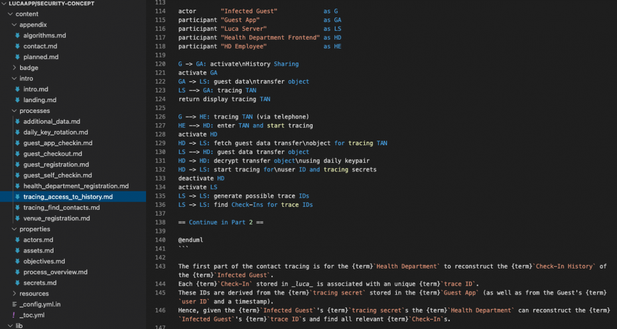This screenshot has height=329, width=617.
Task: Click config file icon beside _config.yml.in
Action: coord(14,305)
